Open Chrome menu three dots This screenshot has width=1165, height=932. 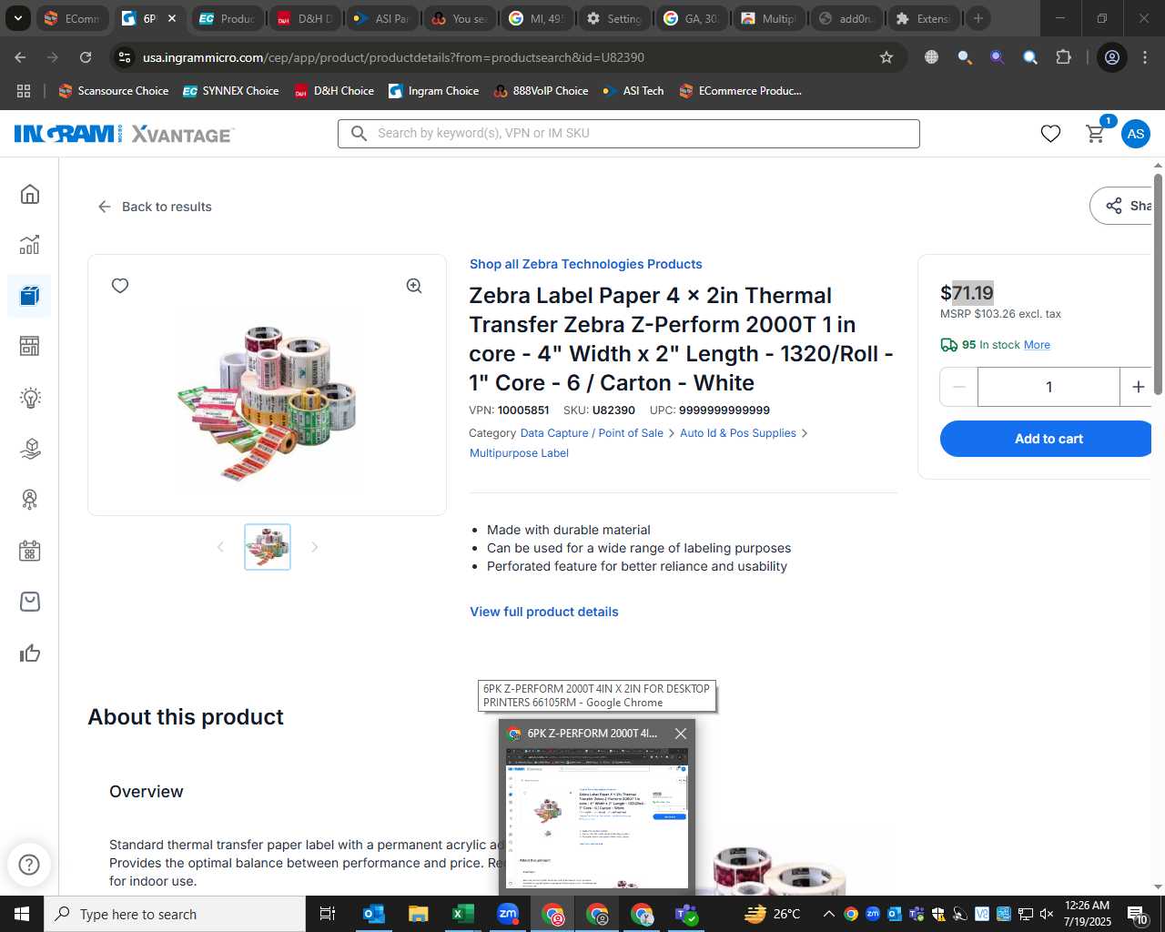click(1144, 57)
